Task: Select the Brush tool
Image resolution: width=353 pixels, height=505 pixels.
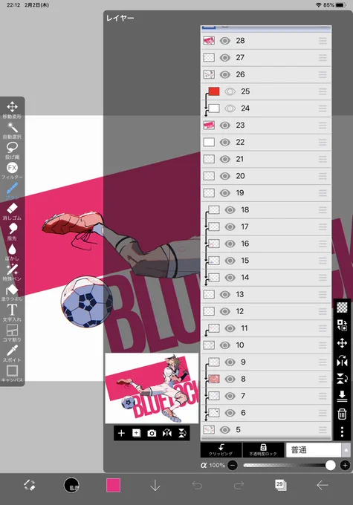Action: (x=12, y=191)
